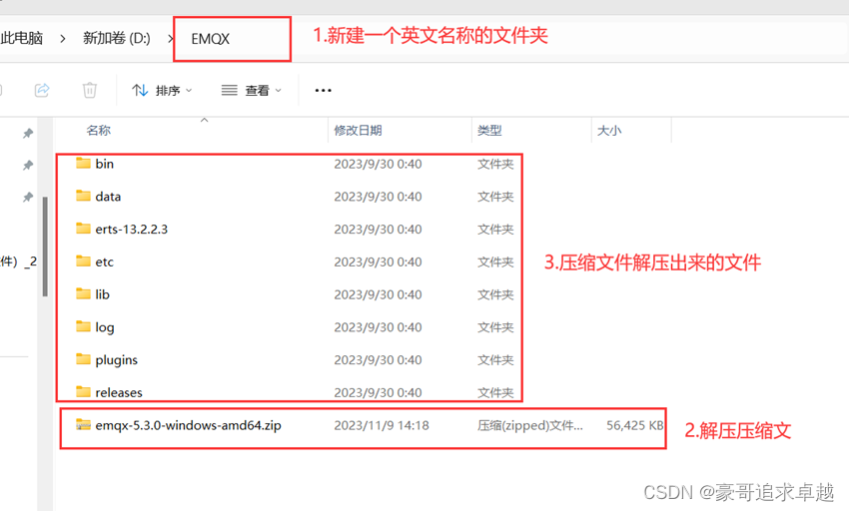Click the 压缩(zipped)文件... type cell

coord(530,425)
